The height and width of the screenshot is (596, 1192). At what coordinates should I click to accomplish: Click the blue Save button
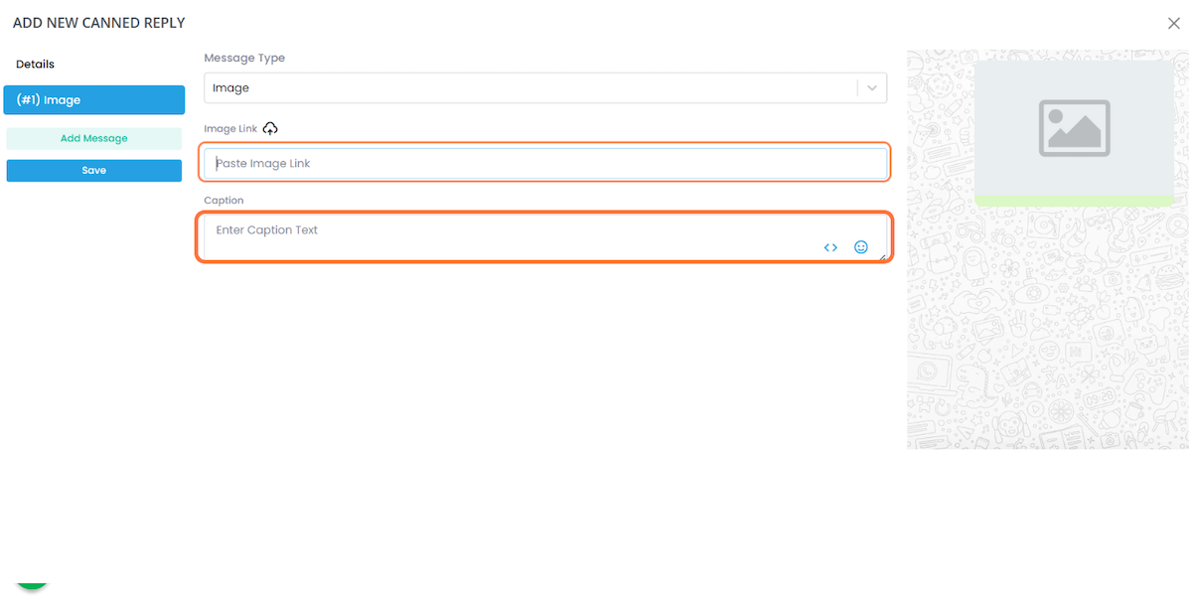point(94,171)
